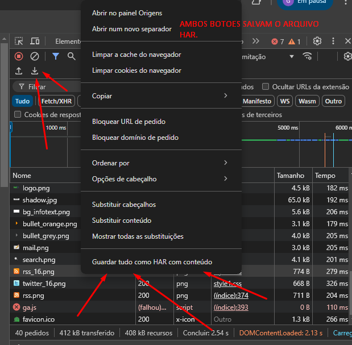Viewport: 352px width, 345px height.
Task: Open DevTools settings gear
Action: 317,41
